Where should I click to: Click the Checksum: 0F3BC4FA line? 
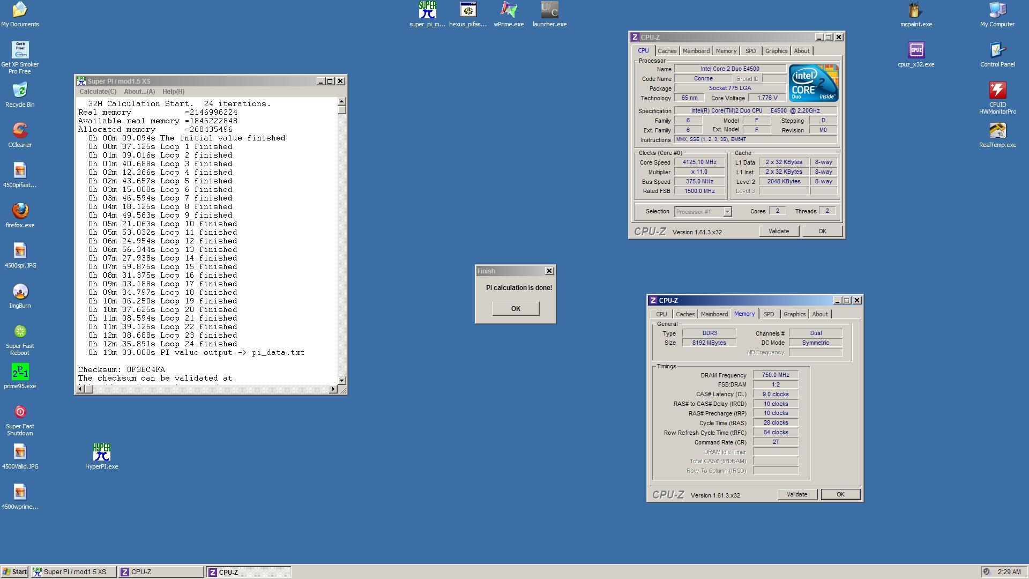122,370
